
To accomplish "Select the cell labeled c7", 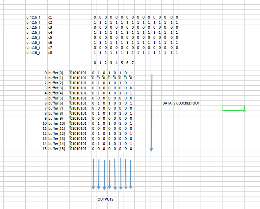I will 58,48.
